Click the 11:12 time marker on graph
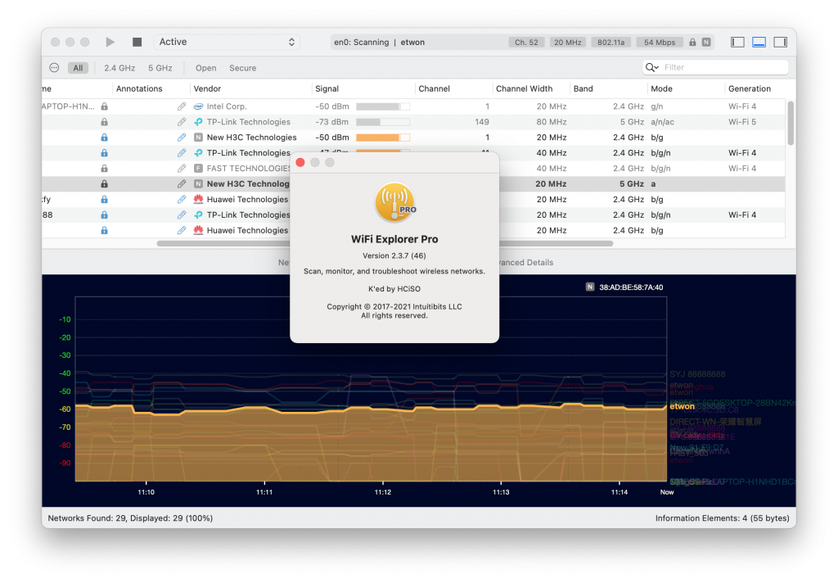This screenshot has height=583, width=838. 383,492
